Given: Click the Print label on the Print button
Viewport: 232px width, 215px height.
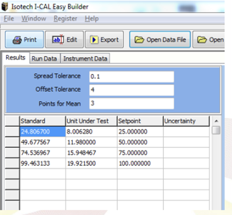Looking at the screenshot, I should click(30, 40).
